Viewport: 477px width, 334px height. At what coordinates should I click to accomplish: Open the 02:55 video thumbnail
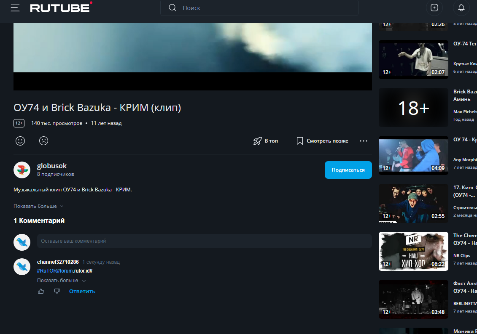(413, 203)
